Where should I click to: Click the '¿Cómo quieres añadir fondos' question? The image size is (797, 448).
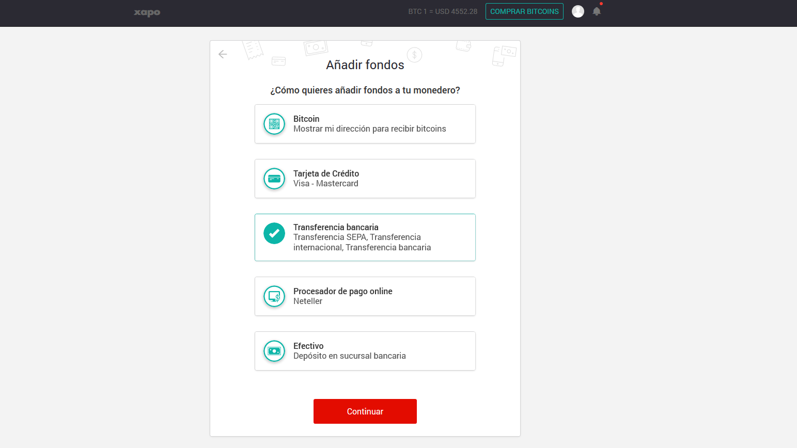pyautogui.click(x=365, y=90)
